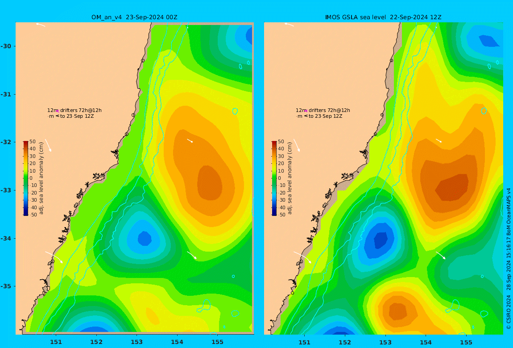Click white drifter arrow near -32 offshore, right map
Screen dimensions: 513x348
coord(439,141)
